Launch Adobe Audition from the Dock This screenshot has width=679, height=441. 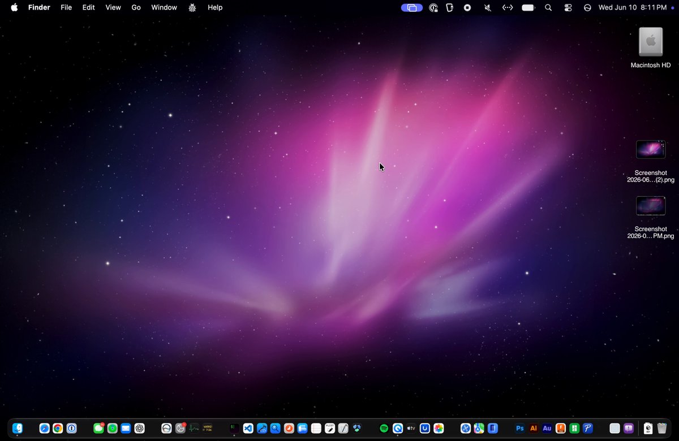coord(547,429)
